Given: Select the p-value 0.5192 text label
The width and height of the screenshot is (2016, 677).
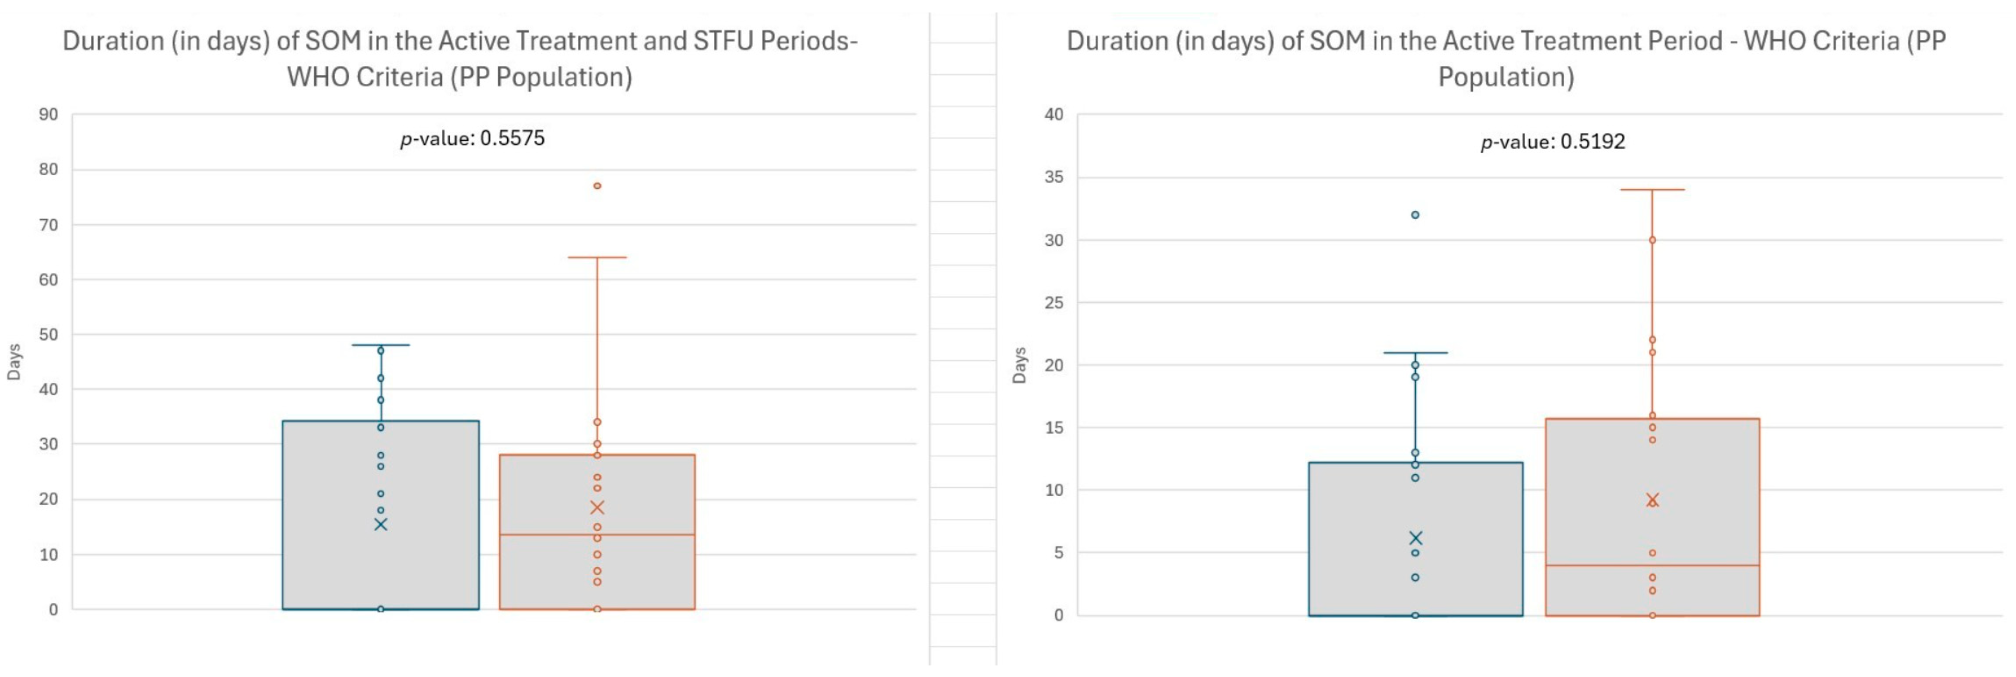Looking at the screenshot, I should click(1553, 142).
